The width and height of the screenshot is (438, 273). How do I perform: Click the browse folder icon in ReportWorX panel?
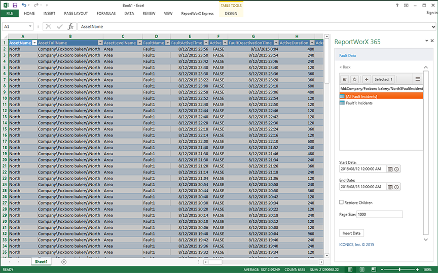tap(345, 79)
